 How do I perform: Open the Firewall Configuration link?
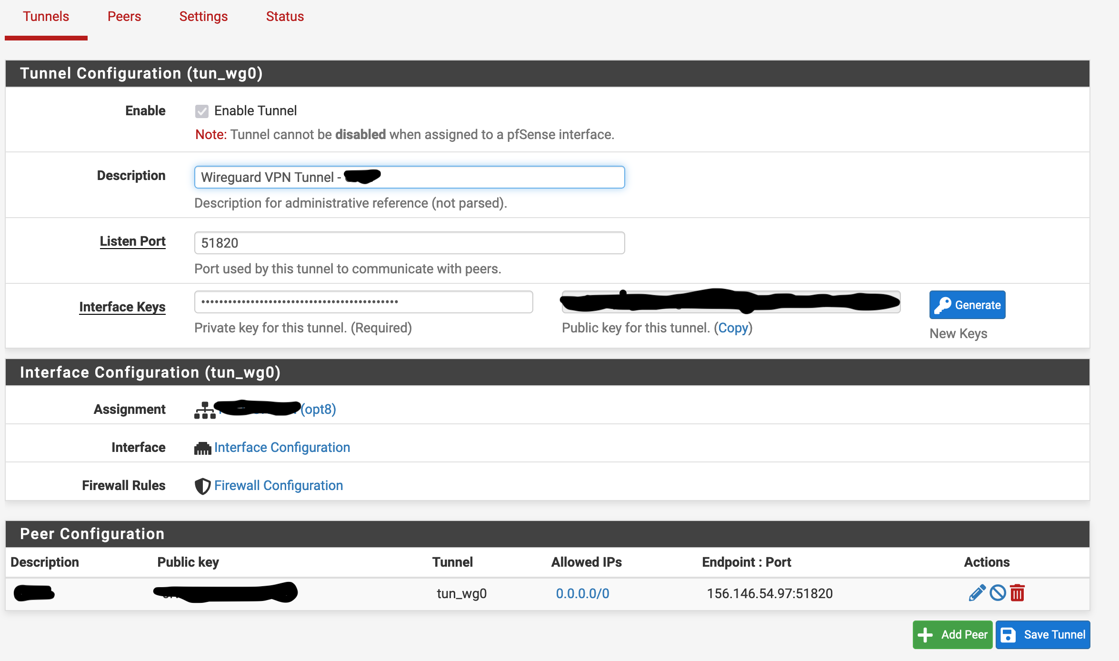[279, 486]
